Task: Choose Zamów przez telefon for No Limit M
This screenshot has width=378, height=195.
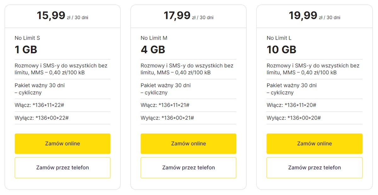Action: point(188,168)
